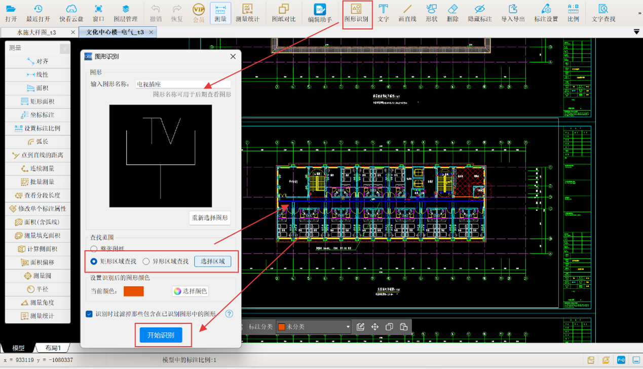The height and width of the screenshot is (369, 643).
Task: Select the 整张图纸 radio option
Action: pyautogui.click(x=94, y=249)
